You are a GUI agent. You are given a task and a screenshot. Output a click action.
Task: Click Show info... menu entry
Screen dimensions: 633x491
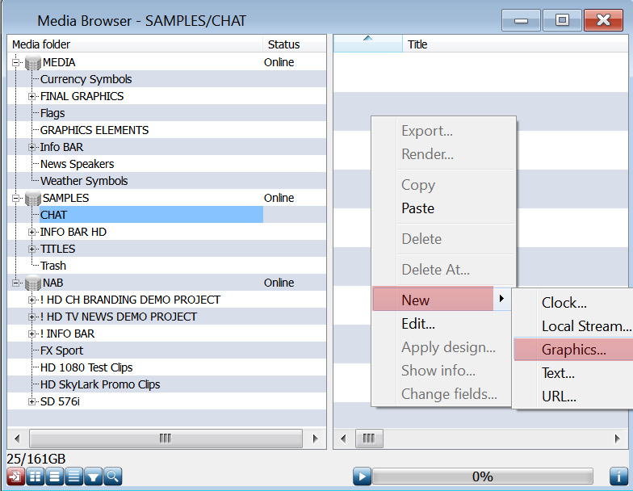click(442, 371)
